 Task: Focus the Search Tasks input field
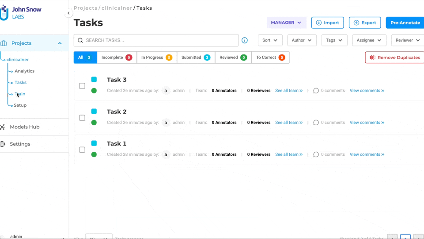pyautogui.click(x=156, y=40)
